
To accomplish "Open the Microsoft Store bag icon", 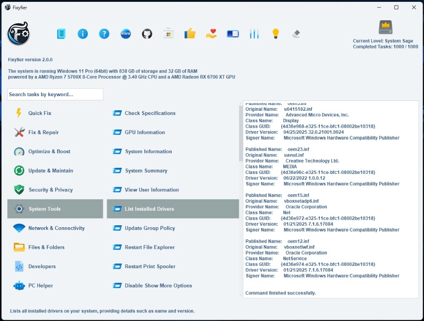I will 168,33.
